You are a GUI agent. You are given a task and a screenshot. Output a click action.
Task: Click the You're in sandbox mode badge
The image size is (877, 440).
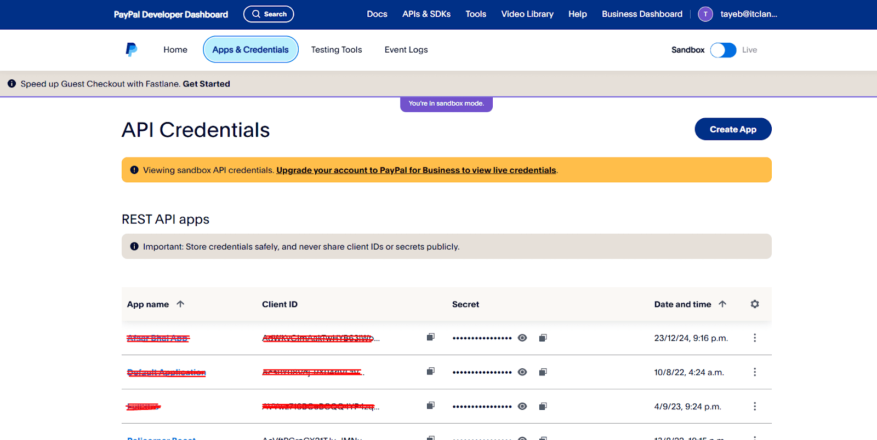(446, 103)
